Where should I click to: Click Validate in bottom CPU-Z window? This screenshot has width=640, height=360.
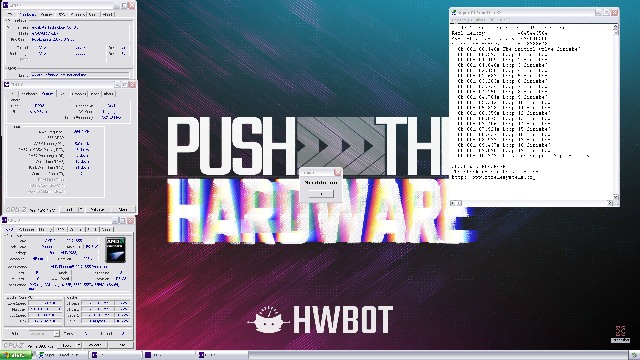(95, 345)
